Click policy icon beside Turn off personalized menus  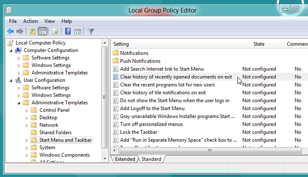(x=116, y=124)
